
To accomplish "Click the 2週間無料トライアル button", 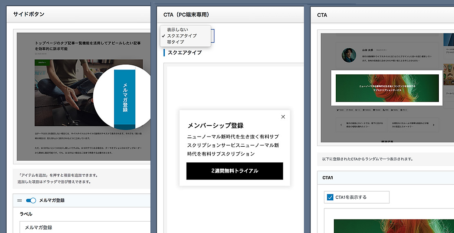I will [234, 171].
